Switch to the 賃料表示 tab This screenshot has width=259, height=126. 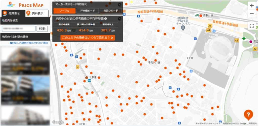[37, 13]
